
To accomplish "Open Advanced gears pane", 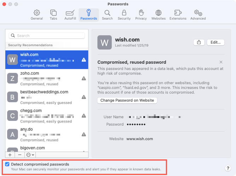I will point(198,15).
